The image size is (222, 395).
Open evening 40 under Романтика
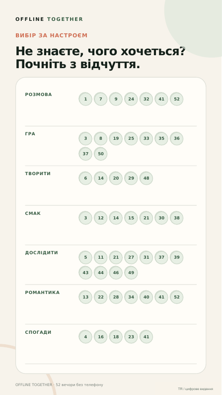(x=146, y=297)
